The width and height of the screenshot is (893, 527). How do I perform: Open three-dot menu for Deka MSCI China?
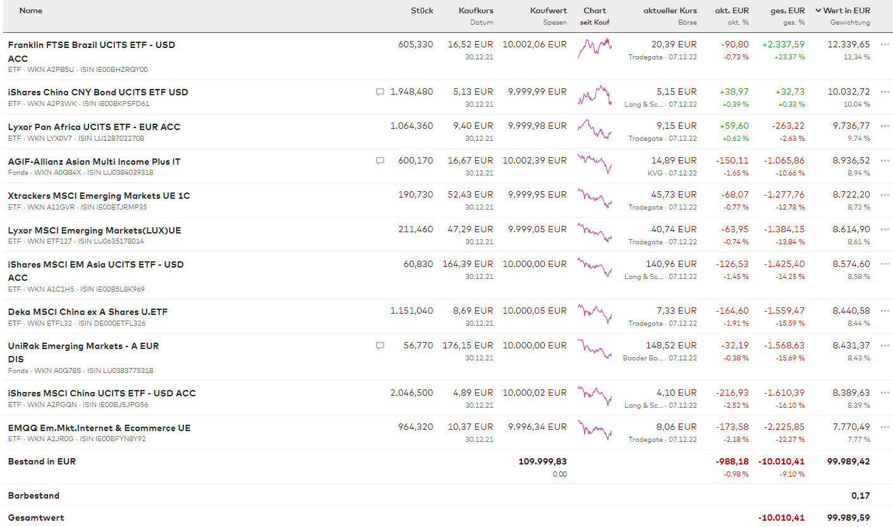click(x=885, y=311)
